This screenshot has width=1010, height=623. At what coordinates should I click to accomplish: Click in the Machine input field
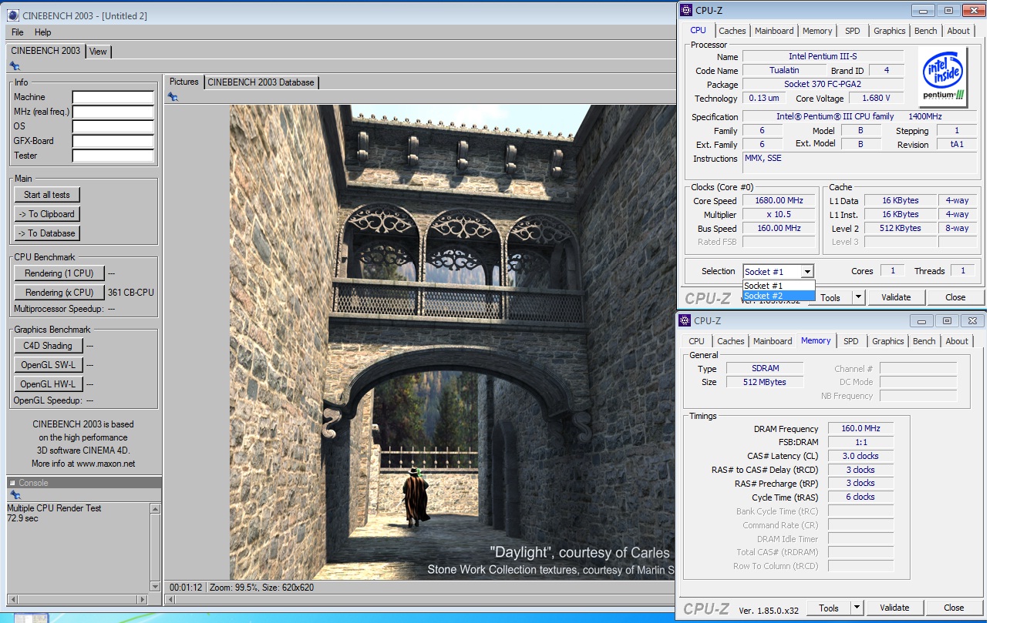[113, 98]
